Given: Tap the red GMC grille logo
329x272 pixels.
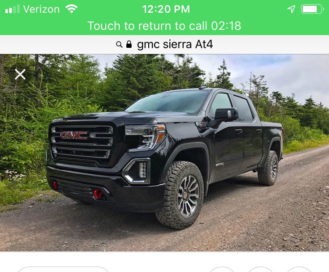Looking at the screenshot, I should pos(74,136).
